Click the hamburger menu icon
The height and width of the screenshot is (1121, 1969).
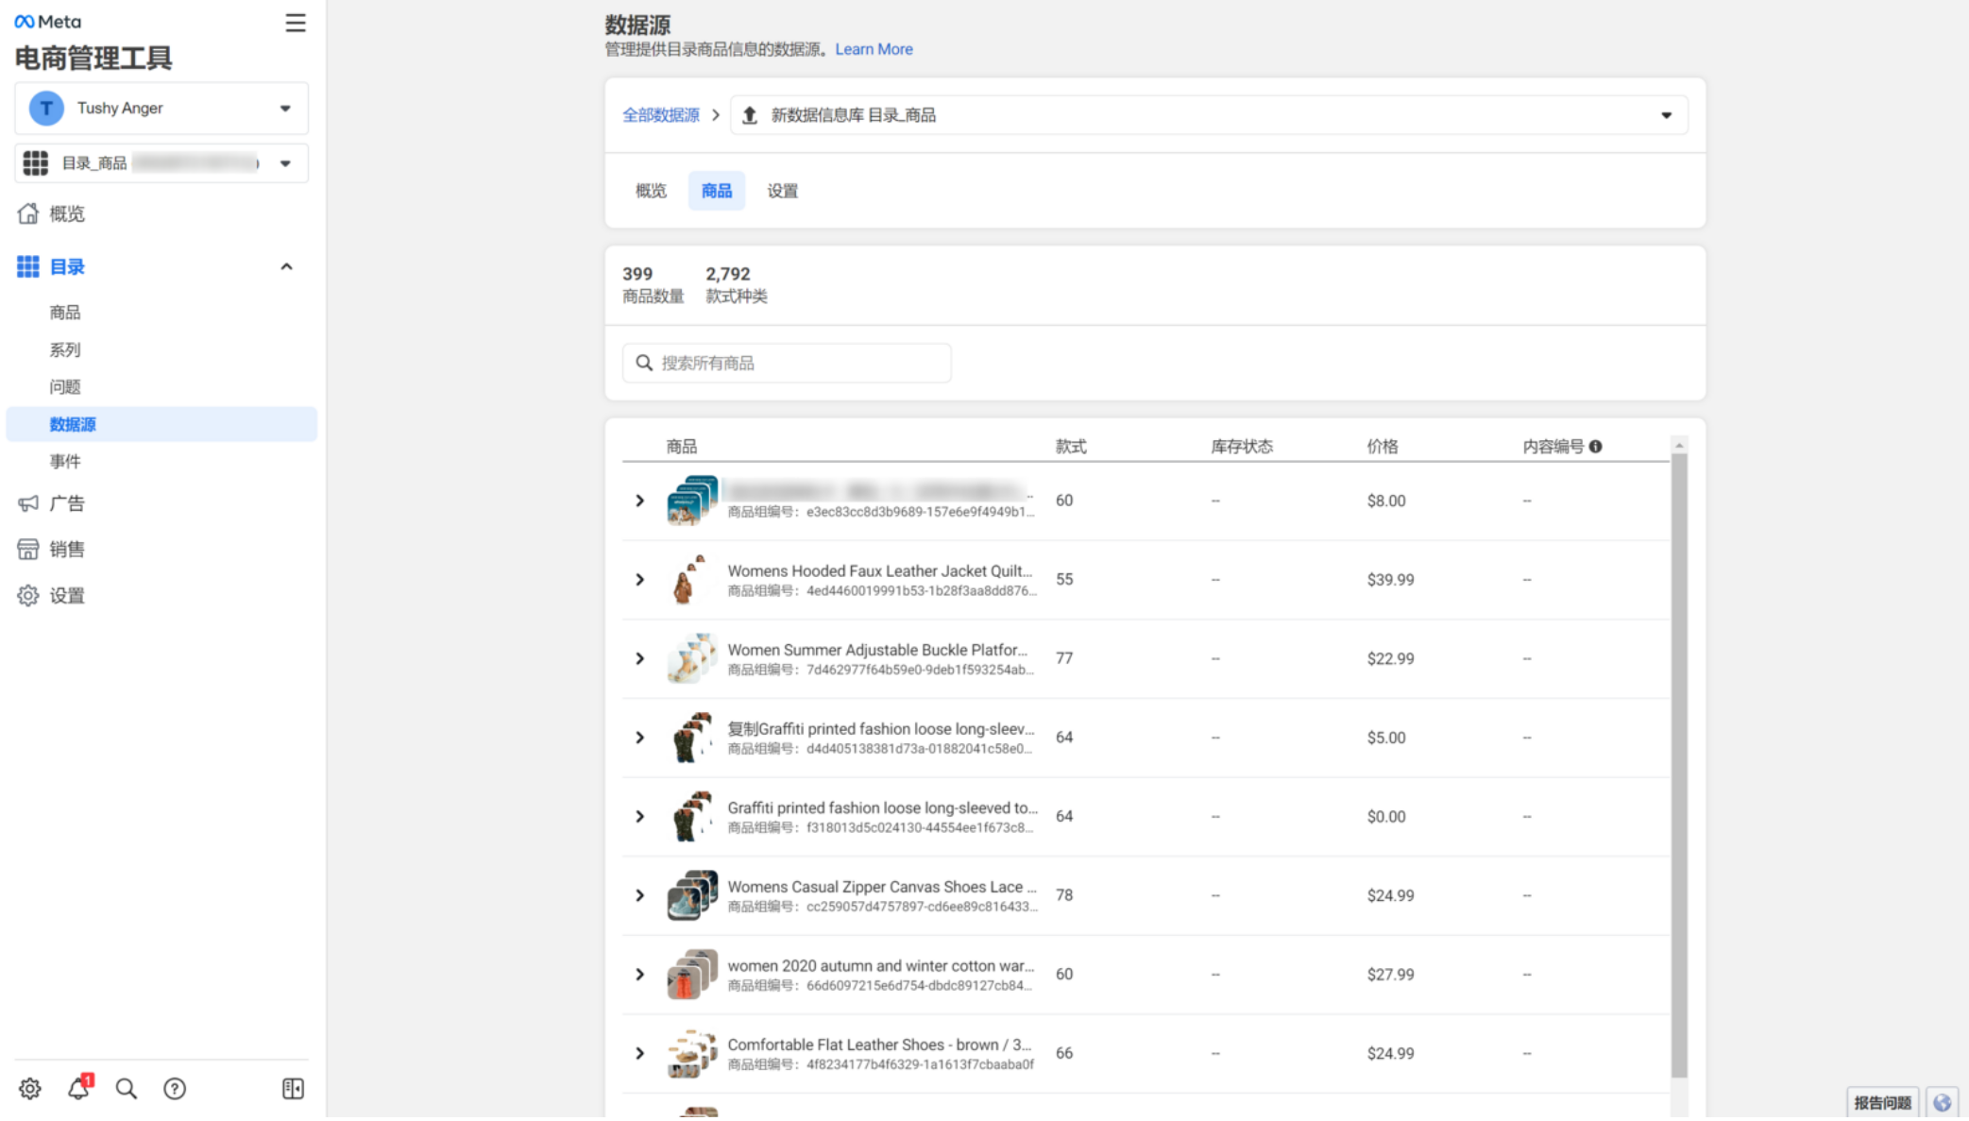pos(295,23)
